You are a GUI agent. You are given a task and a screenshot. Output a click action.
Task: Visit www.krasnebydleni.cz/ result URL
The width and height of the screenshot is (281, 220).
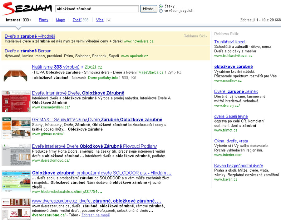click(x=51, y=107)
